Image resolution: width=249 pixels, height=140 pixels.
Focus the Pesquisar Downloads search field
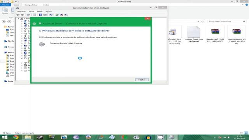pos(226,21)
